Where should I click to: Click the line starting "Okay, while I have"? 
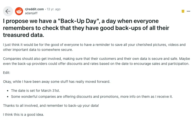tap(57, 82)
